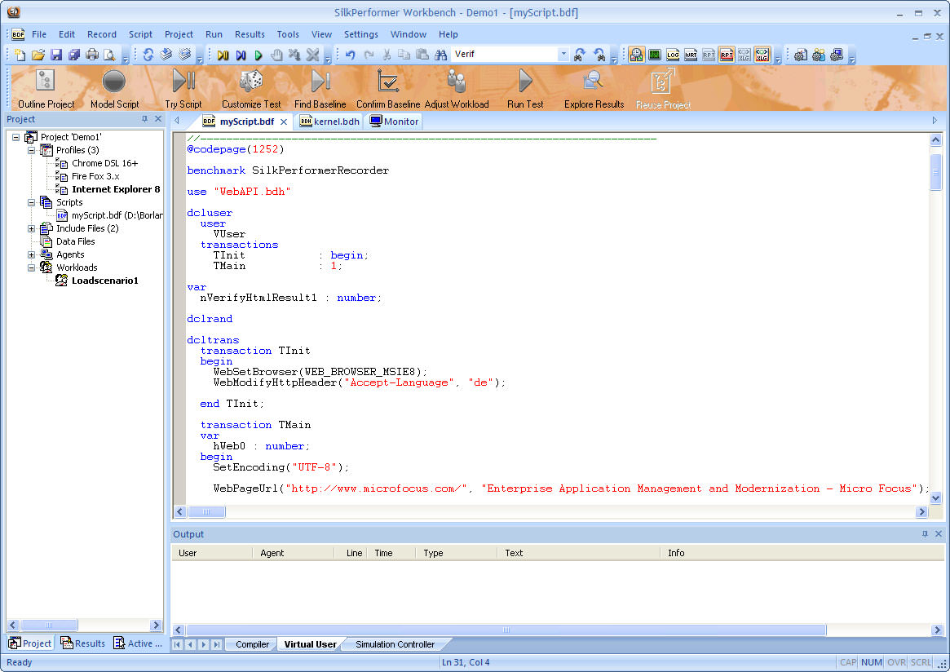
Task: Click the Find Previous binoculars icon
Action: [599, 55]
